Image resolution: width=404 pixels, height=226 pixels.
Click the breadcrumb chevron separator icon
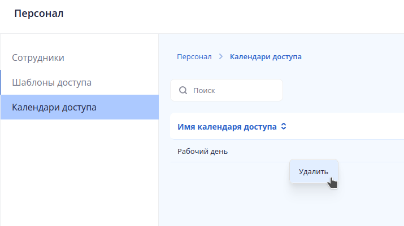pos(221,57)
